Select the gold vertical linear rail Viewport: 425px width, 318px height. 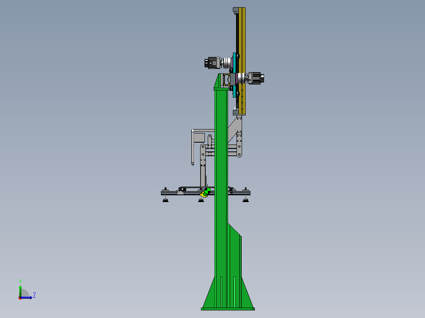(x=242, y=61)
